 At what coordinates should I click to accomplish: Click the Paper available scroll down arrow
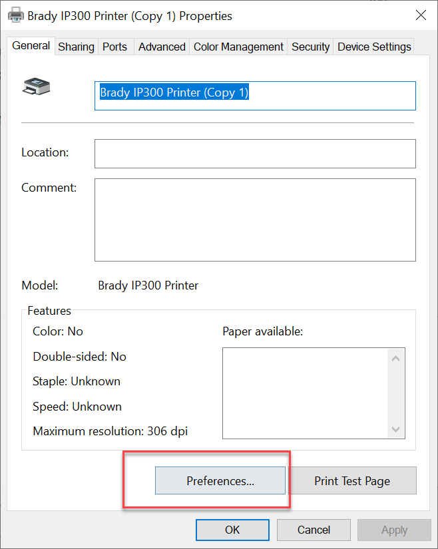pyautogui.click(x=395, y=429)
